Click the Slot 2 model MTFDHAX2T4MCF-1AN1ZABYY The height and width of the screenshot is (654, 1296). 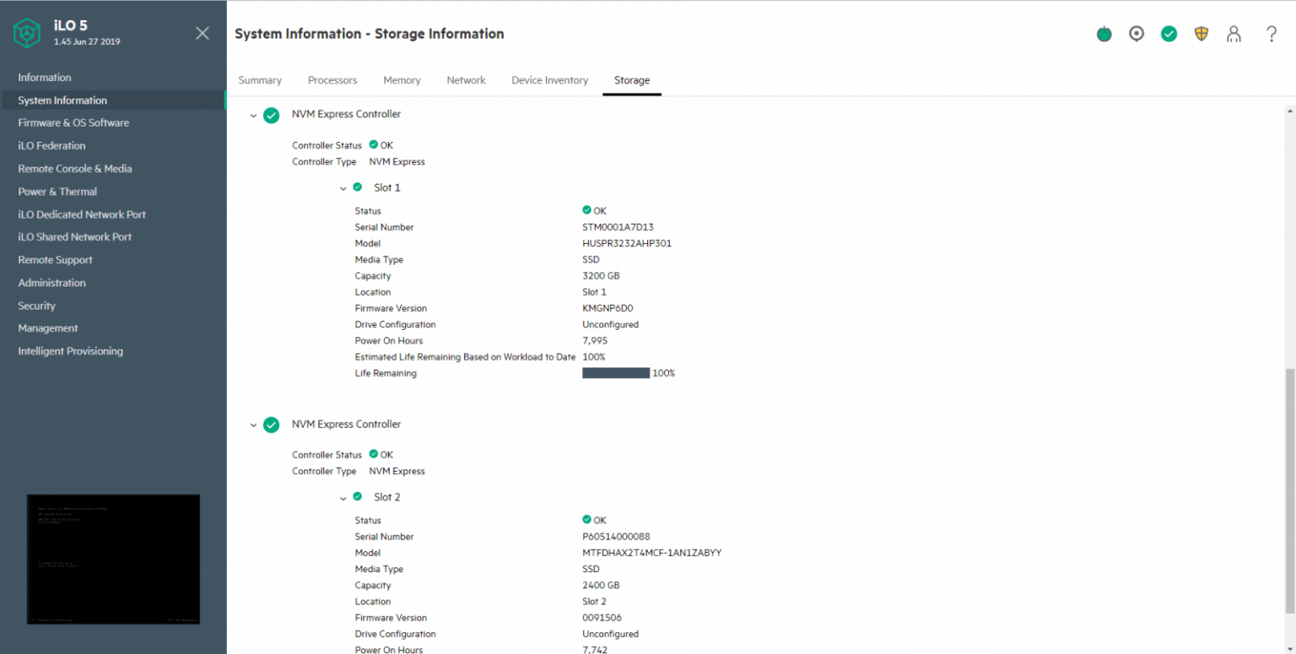pos(652,553)
